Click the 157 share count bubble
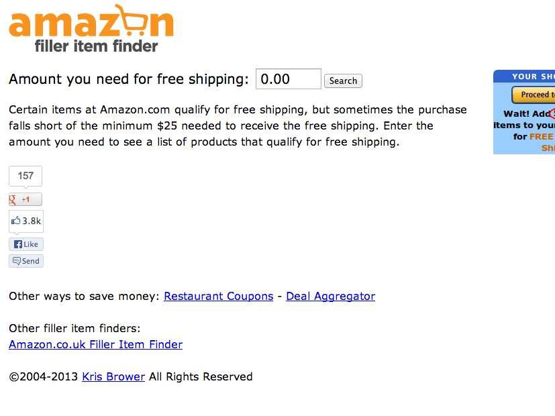This screenshot has height=416, width=555. [x=26, y=176]
